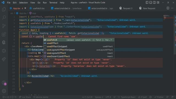Open the Terminal menu
Viewport: 176px width, 99px height.
point(53,2)
